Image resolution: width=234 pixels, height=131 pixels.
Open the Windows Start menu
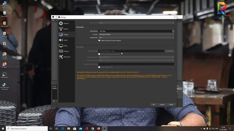(x=3, y=128)
